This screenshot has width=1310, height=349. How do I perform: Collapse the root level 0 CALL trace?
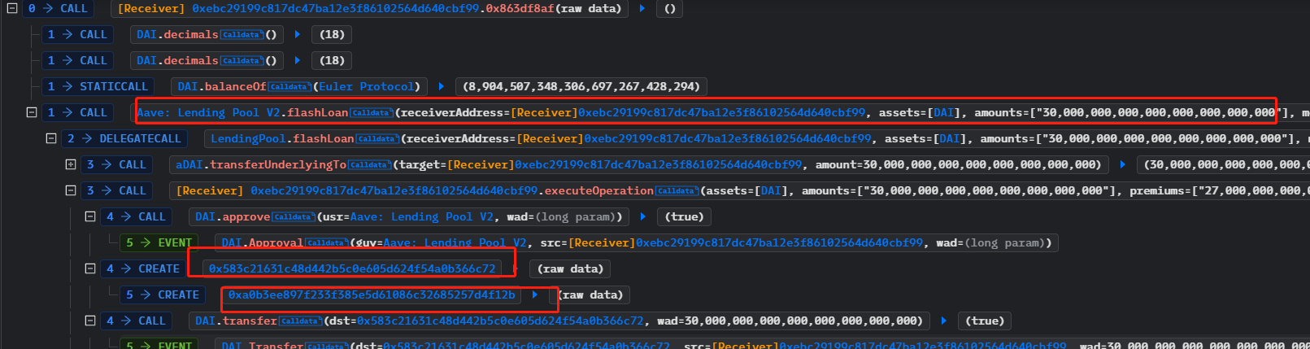coord(12,8)
